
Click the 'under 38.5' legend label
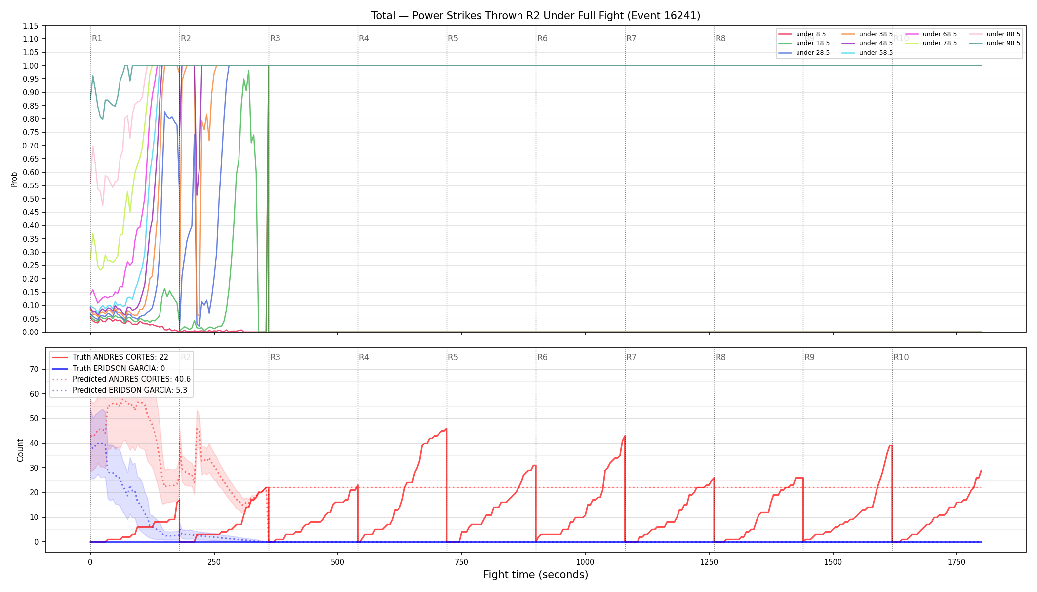[x=876, y=34]
